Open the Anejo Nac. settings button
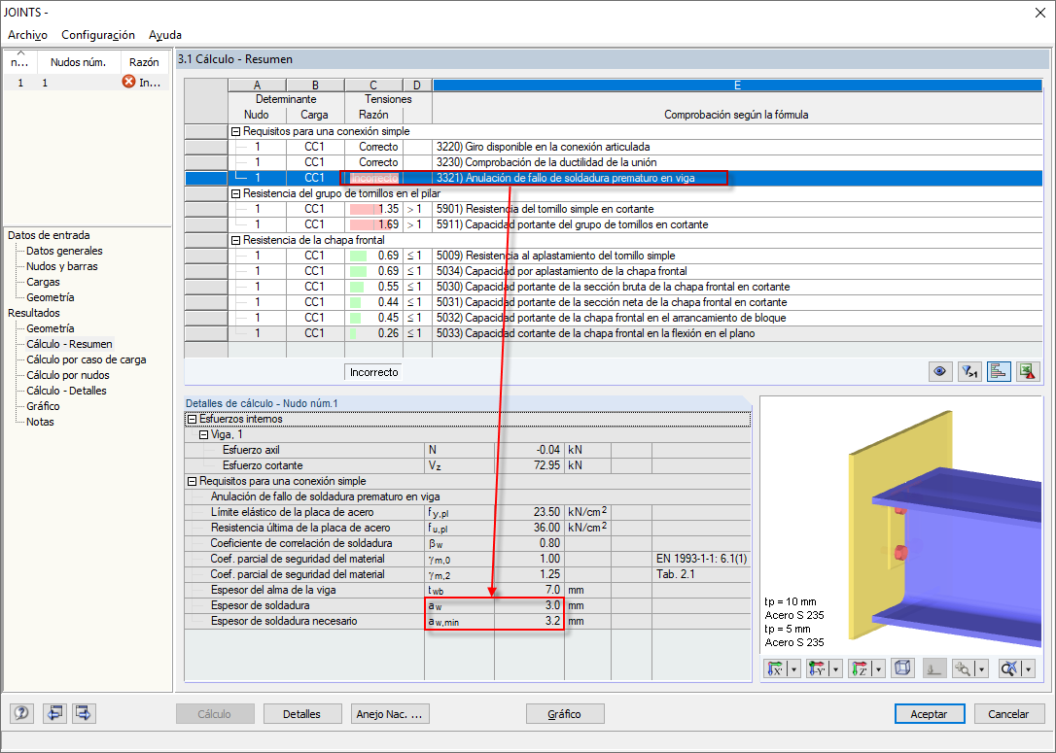1056x753 pixels. (x=390, y=714)
